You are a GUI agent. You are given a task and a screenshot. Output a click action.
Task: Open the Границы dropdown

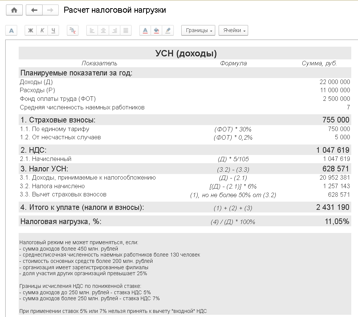coord(198,31)
